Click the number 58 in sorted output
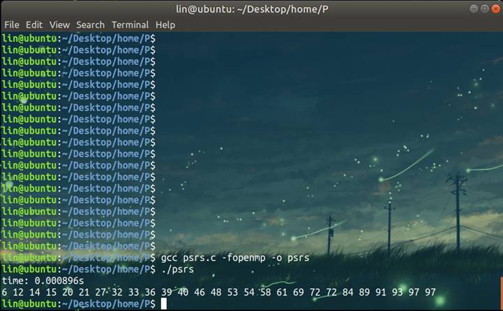Viewport: 503px width, 311px height. coord(266,292)
